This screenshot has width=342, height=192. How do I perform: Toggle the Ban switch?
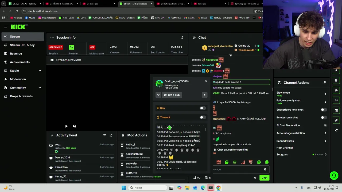[203, 108]
